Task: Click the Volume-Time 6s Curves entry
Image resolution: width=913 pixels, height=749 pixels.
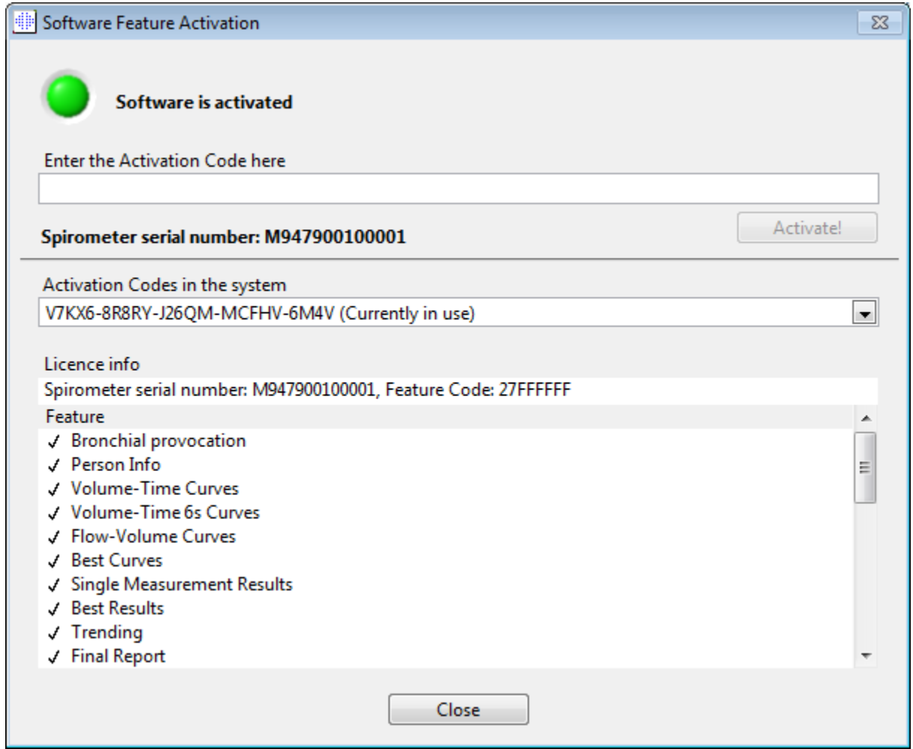Action: coord(165,512)
